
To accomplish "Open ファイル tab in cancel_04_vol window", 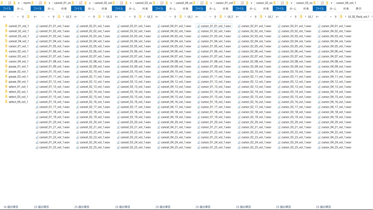I will (159, 9).
